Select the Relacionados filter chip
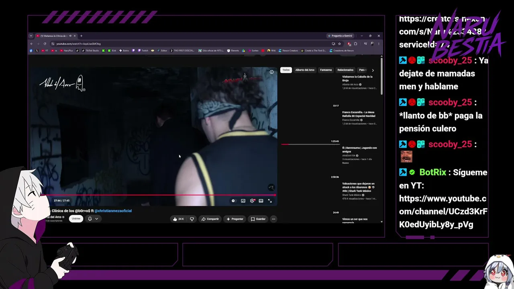The height and width of the screenshot is (289, 514). pos(345,70)
